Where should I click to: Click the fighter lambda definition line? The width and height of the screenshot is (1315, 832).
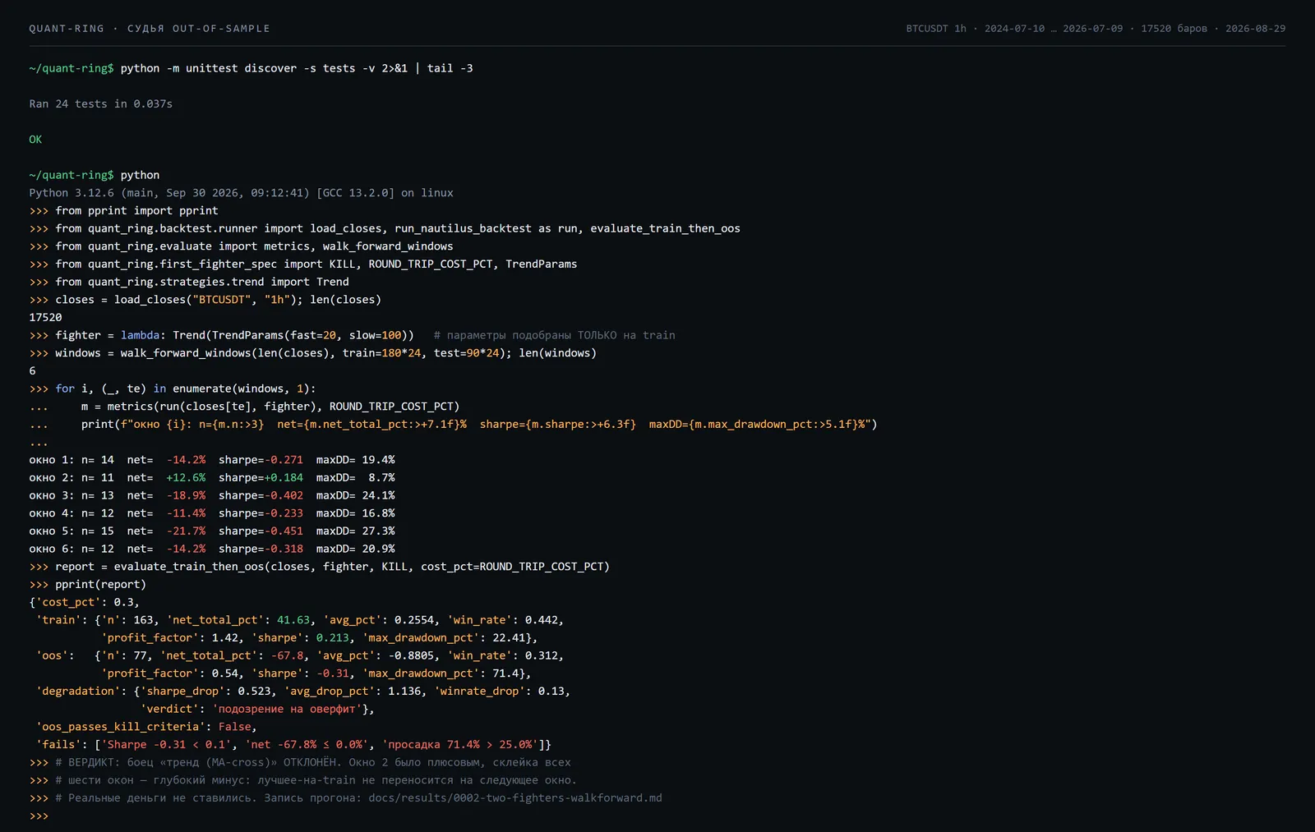click(x=352, y=335)
